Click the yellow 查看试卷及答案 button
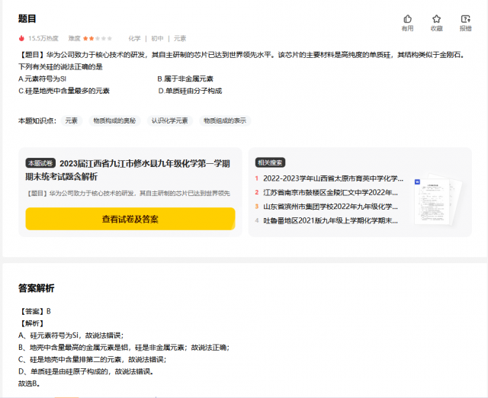This screenshot has width=488, height=398. pyautogui.click(x=130, y=219)
